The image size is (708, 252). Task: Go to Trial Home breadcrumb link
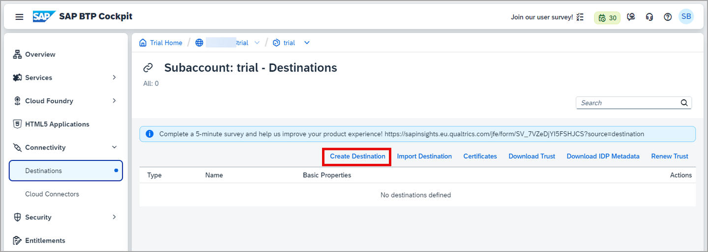166,43
